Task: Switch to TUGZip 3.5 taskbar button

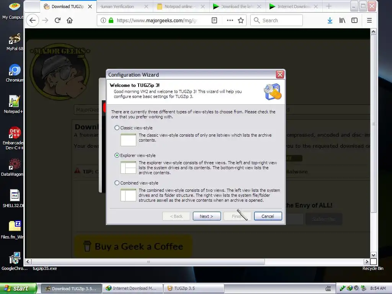Action: [194, 288]
